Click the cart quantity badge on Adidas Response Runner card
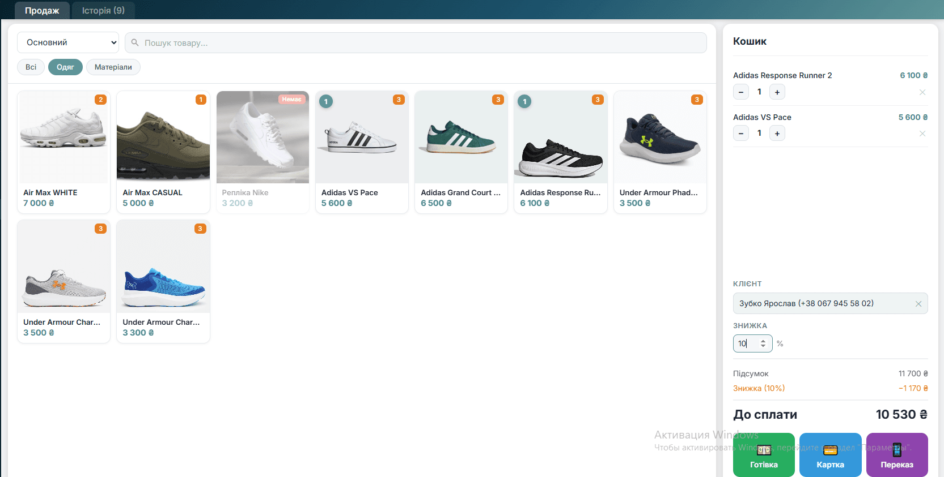The width and height of the screenshot is (944, 477). [524, 102]
